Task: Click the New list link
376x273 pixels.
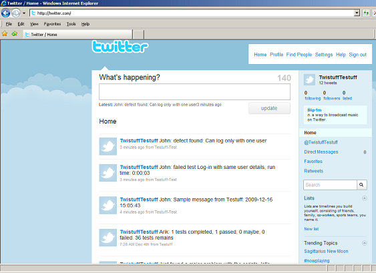Action: click(x=311, y=229)
